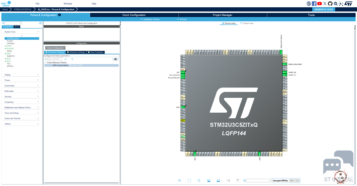The width and height of the screenshot is (357, 186).
Task: Open the Window menu
Action: (67, 3)
